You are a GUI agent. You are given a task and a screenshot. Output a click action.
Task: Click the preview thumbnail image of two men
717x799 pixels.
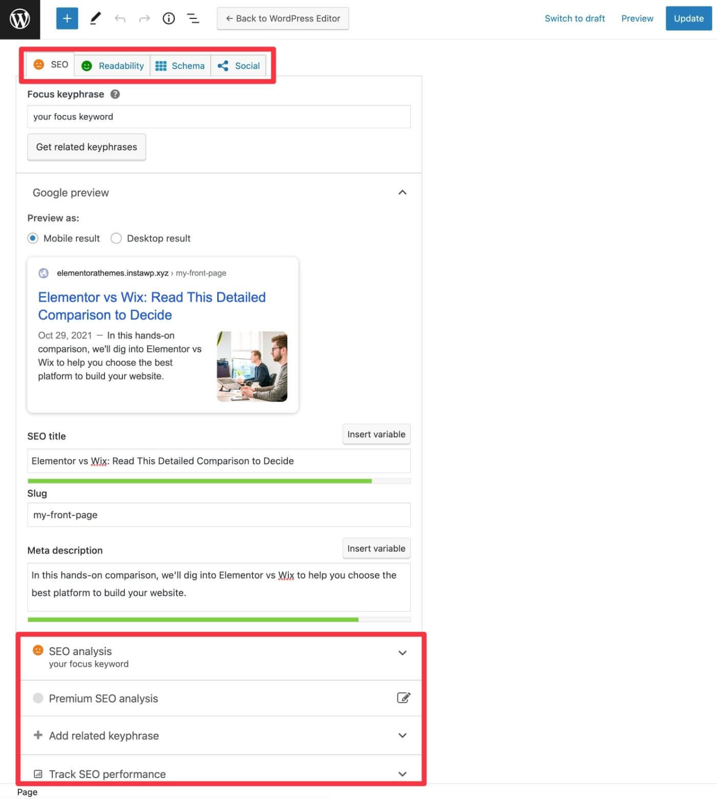coord(252,366)
